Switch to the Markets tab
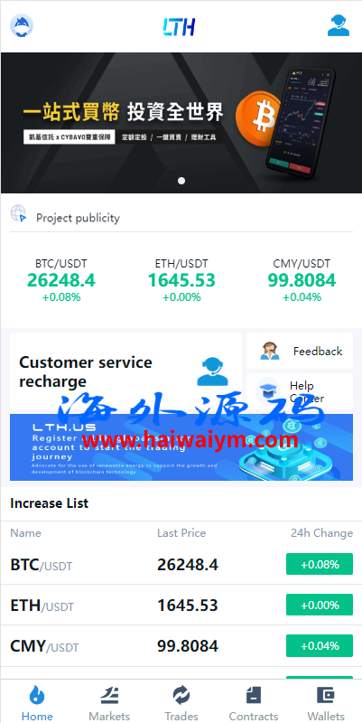 pos(109,703)
